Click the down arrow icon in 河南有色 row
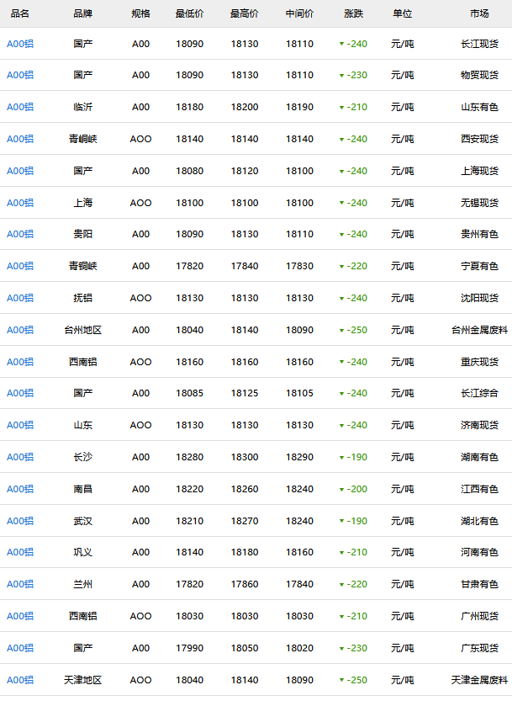The width and height of the screenshot is (512, 701). tap(341, 553)
